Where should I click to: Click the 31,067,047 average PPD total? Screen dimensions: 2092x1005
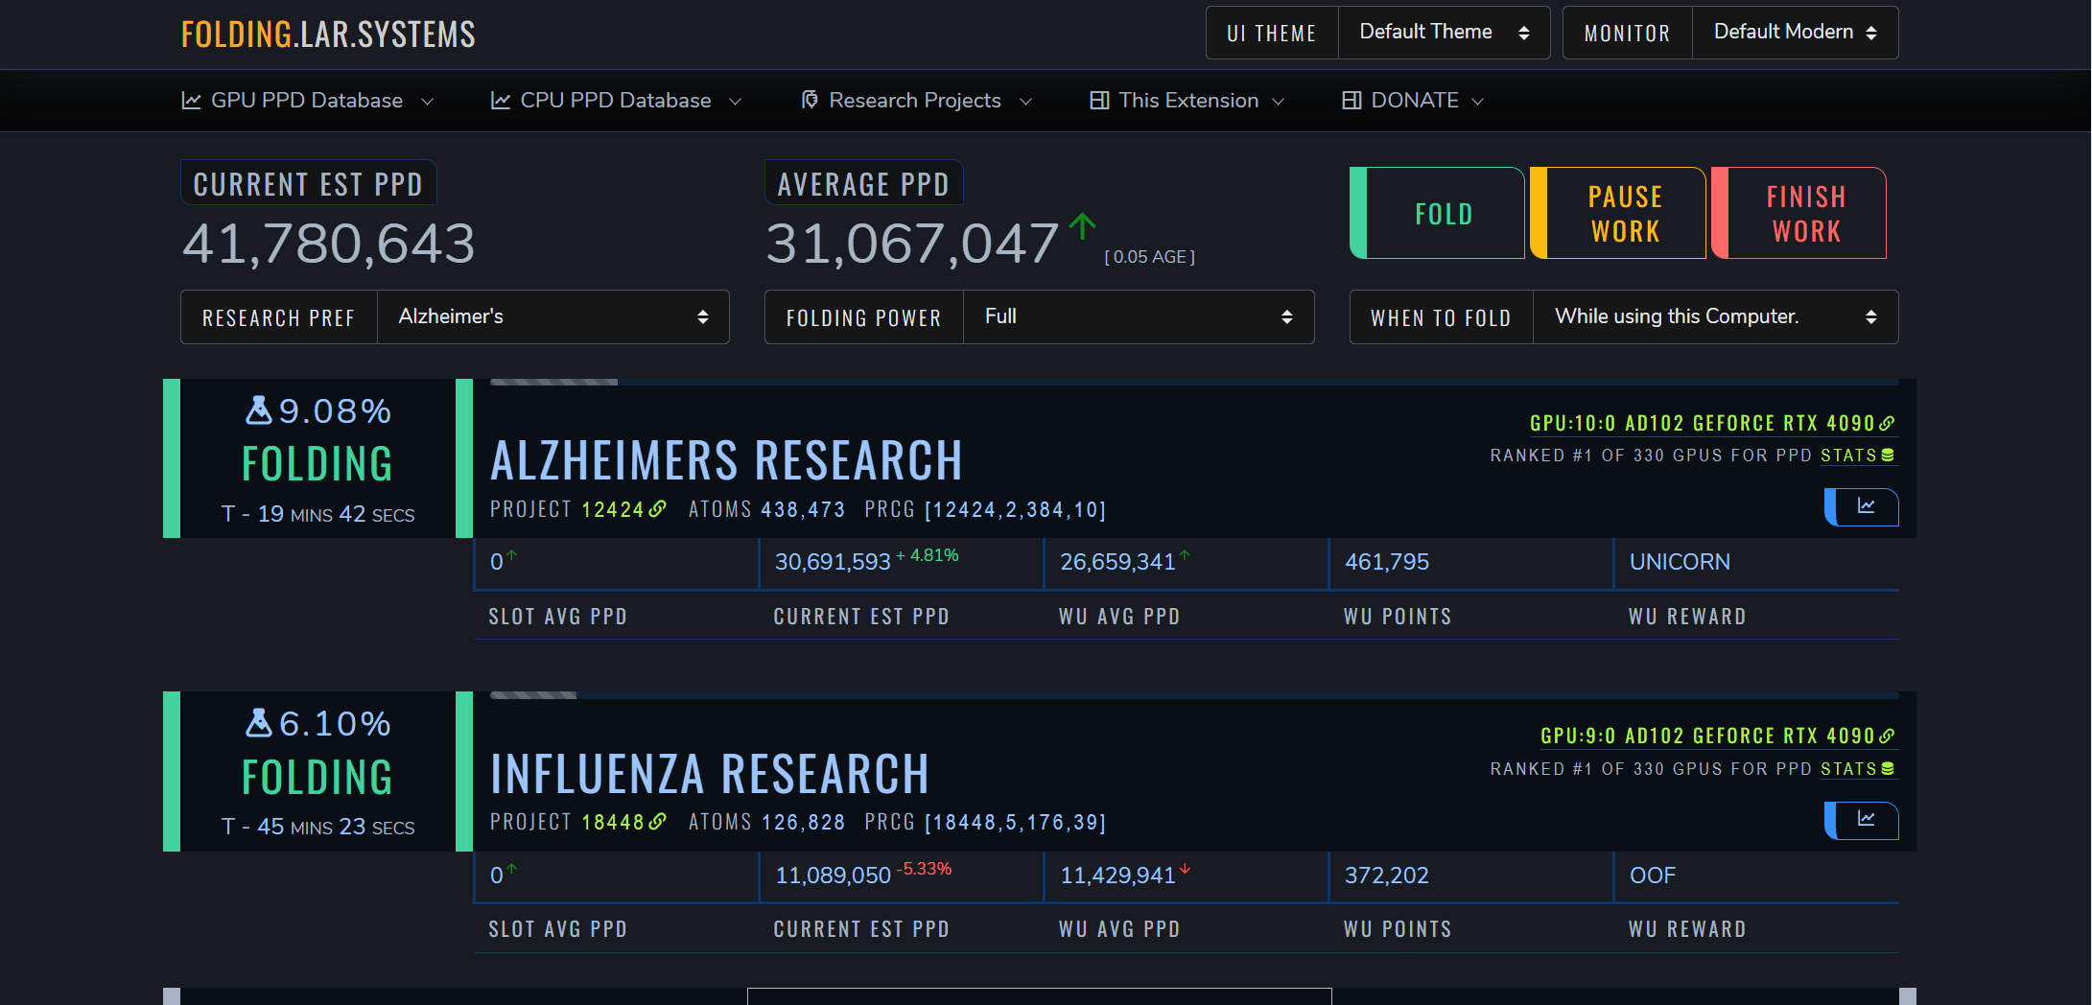click(x=912, y=244)
